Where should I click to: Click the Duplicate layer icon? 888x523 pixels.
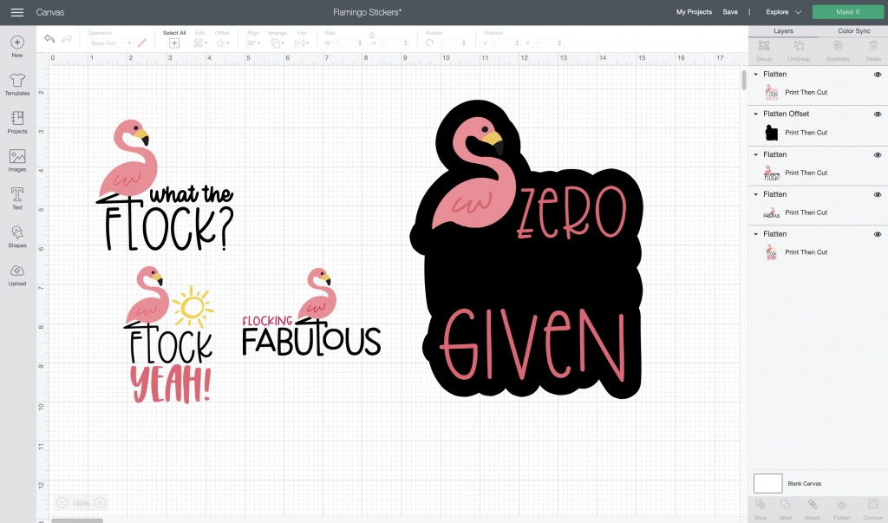[838, 46]
